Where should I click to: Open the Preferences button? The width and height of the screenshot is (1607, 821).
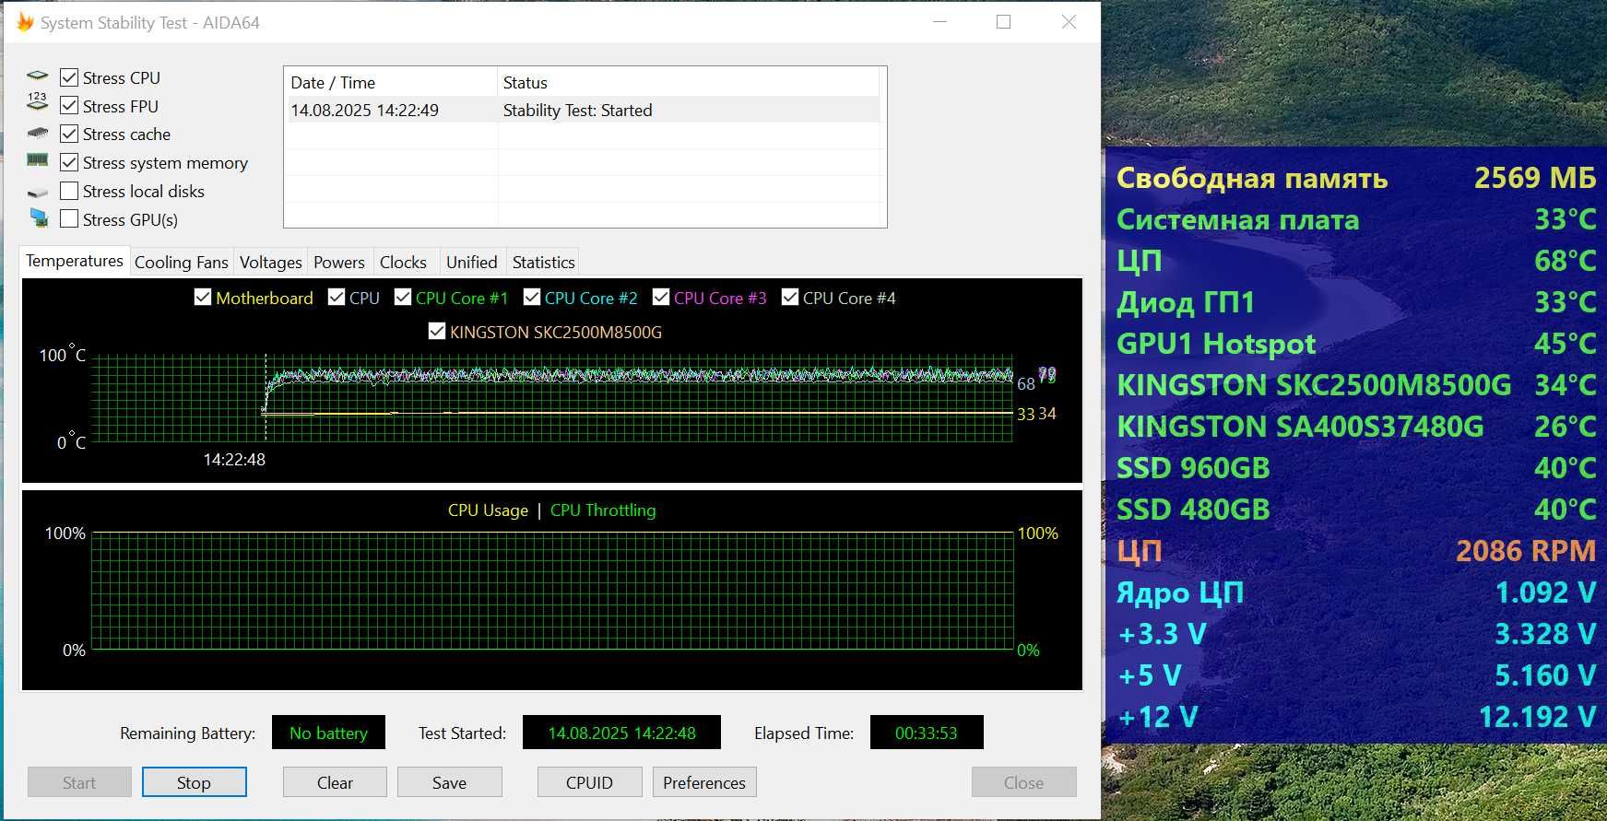pyautogui.click(x=704, y=782)
